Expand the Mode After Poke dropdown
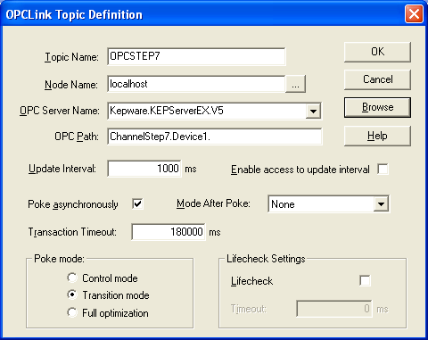428x340 pixels. [x=381, y=204]
